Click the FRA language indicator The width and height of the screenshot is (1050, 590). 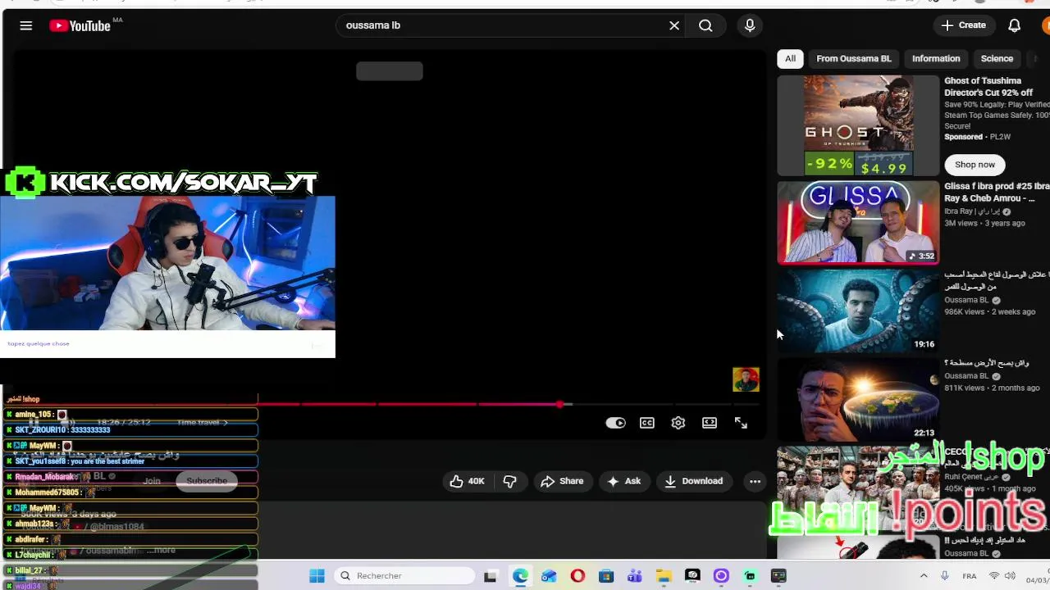tap(969, 576)
